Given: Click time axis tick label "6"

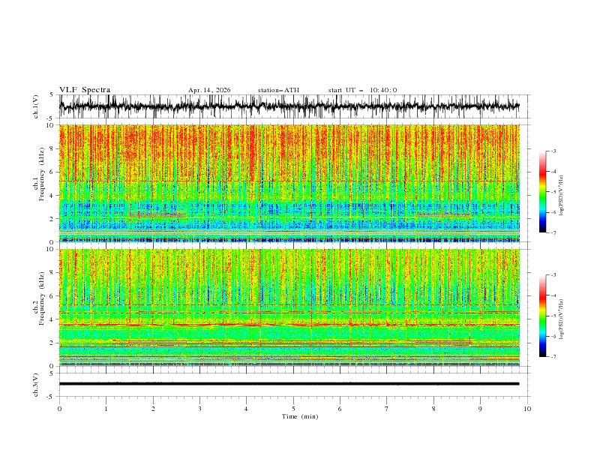Looking at the screenshot, I should [x=340, y=409].
